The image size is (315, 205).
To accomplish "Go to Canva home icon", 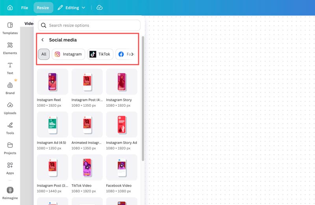I will pyautogui.click(x=10, y=7).
